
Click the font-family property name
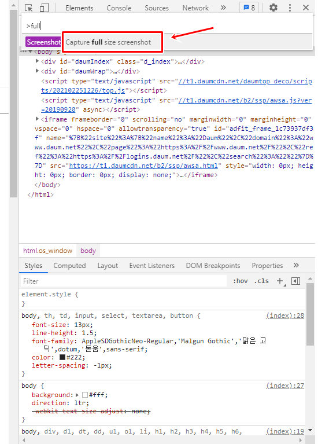pyautogui.click(x=53, y=341)
